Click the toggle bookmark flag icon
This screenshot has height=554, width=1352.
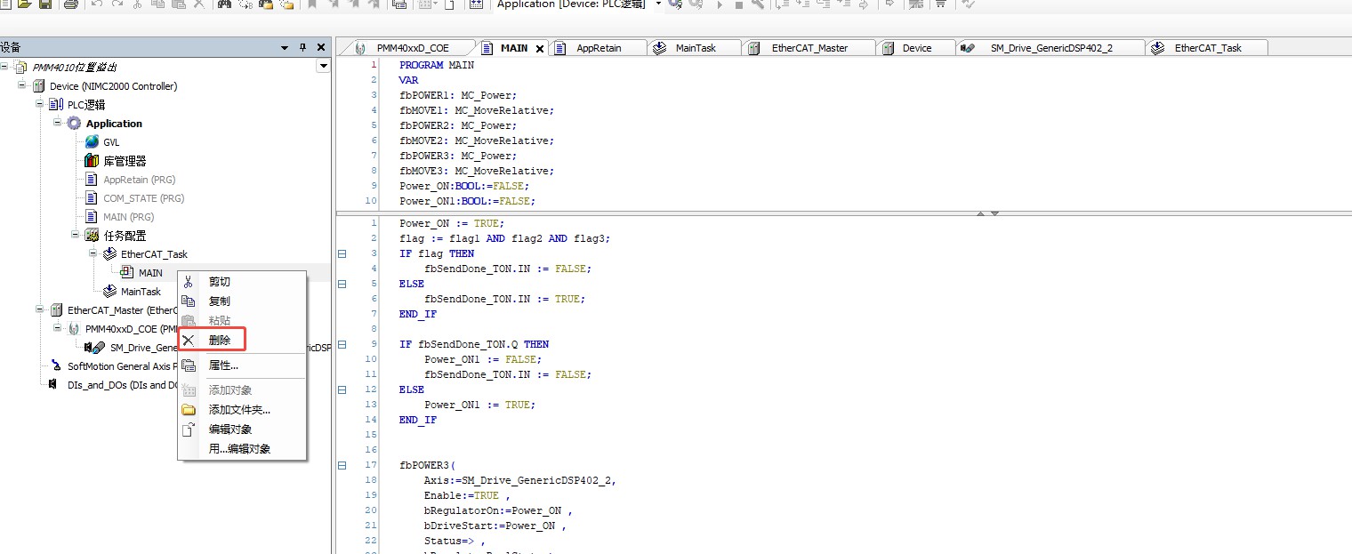[312, 5]
